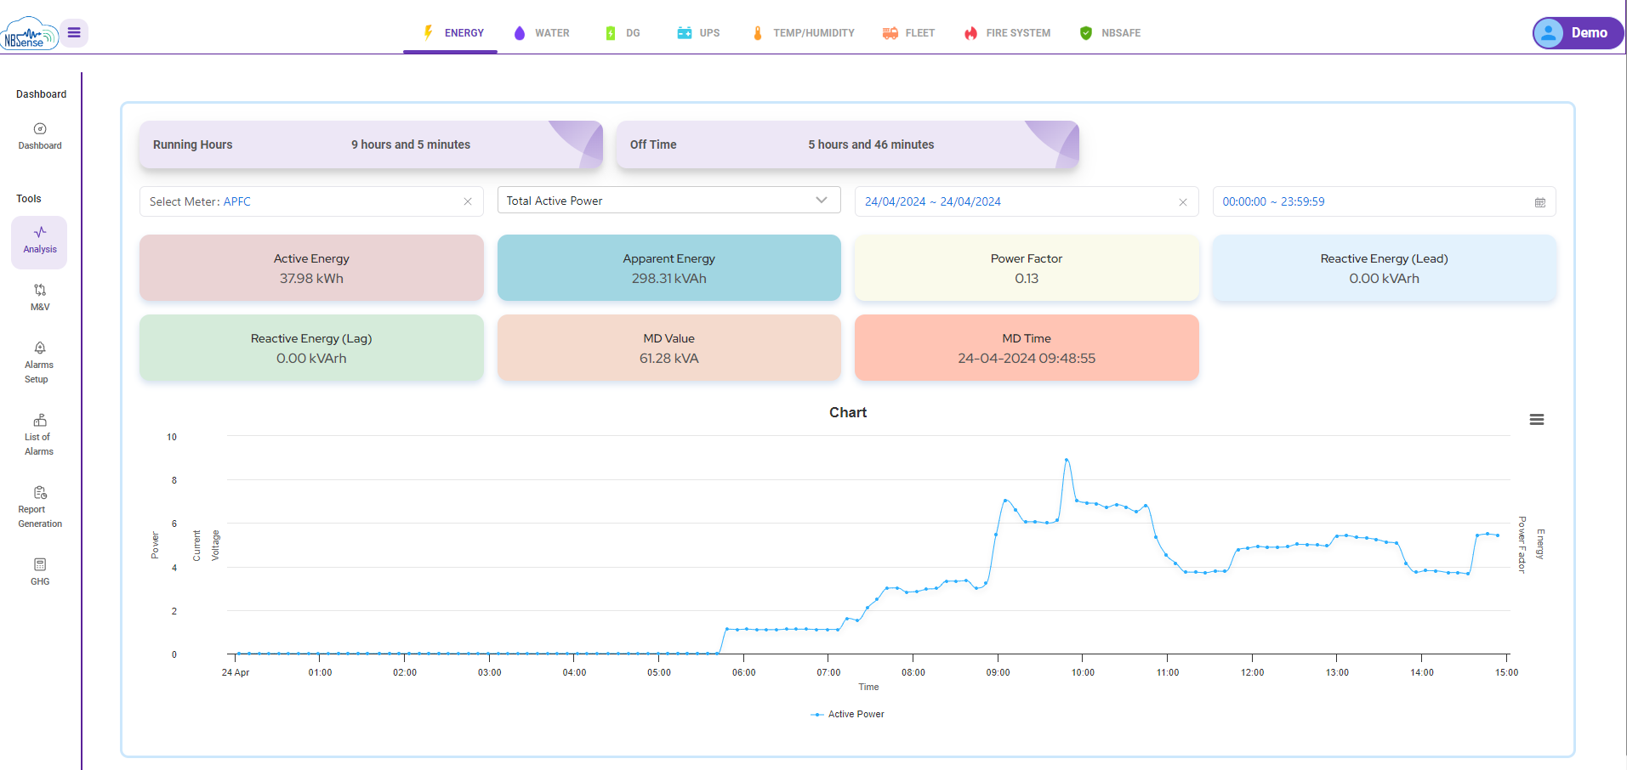Click the Voltage axis label
The image size is (1627, 770).
coord(215,546)
